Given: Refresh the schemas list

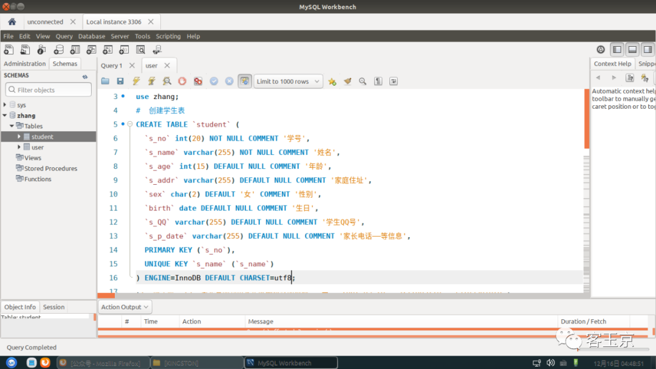Looking at the screenshot, I should point(85,76).
